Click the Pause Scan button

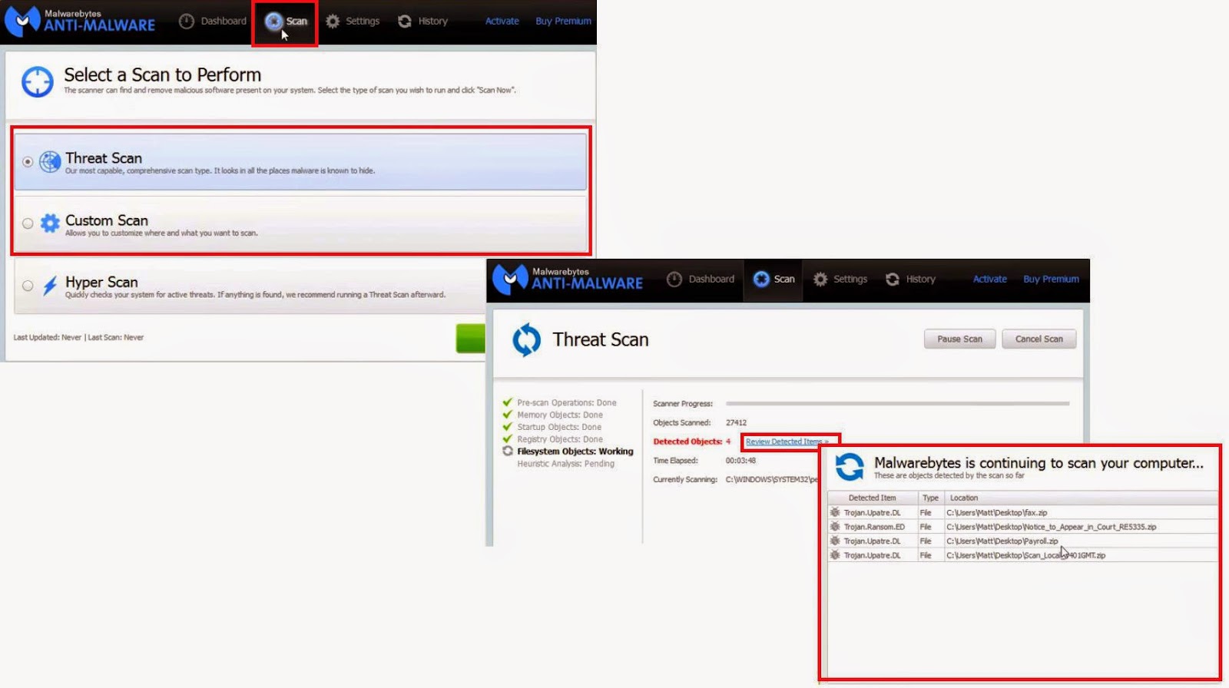959,339
